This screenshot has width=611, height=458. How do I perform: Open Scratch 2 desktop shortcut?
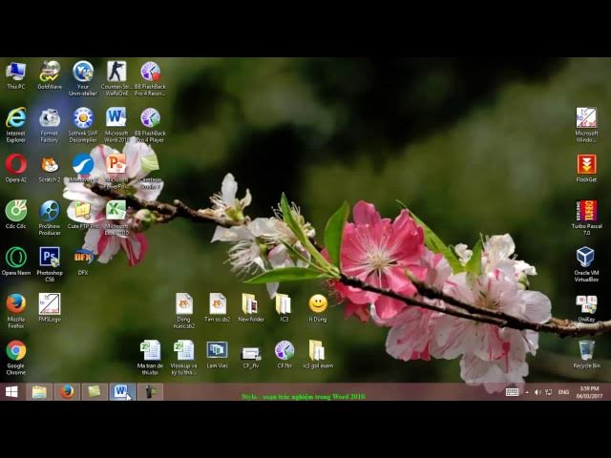50,168
